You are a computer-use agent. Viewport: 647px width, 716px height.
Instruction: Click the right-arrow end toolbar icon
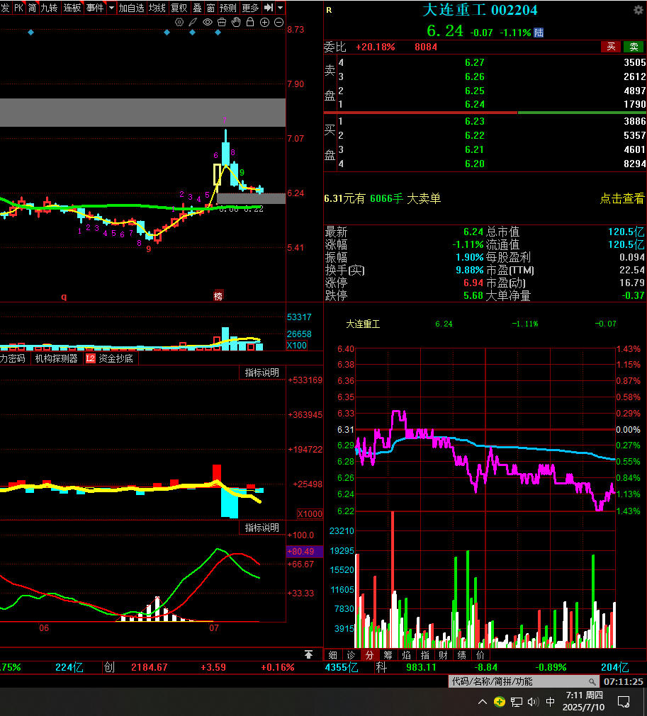coord(269,8)
